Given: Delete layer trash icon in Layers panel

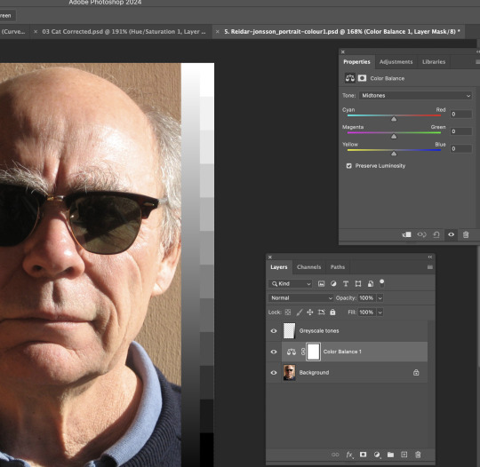Looking at the screenshot, I should (x=418, y=455).
